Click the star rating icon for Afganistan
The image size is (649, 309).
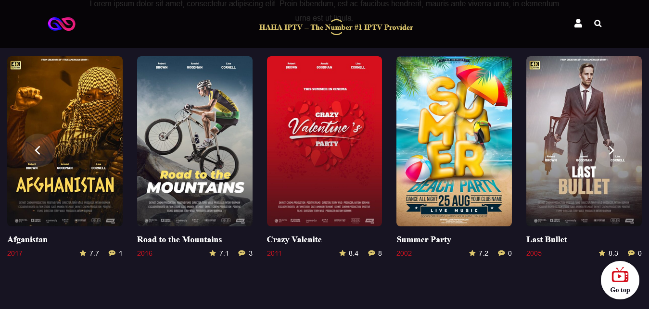pyautogui.click(x=83, y=253)
